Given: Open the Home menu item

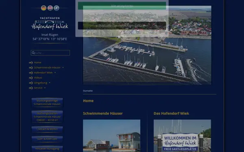Looking at the screenshot, I should [x=37, y=62].
